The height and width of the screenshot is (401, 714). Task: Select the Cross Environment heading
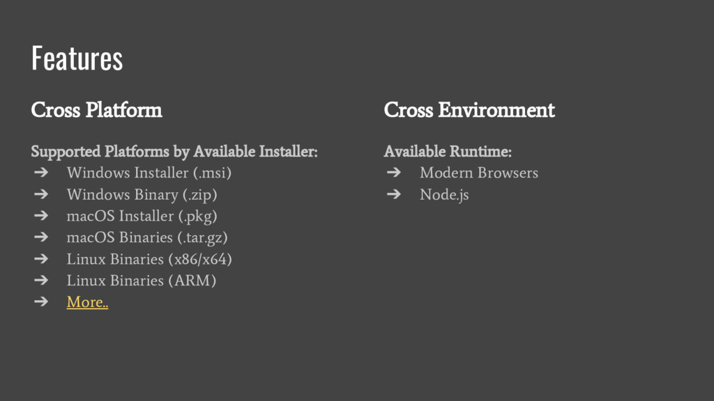pos(469,110)
